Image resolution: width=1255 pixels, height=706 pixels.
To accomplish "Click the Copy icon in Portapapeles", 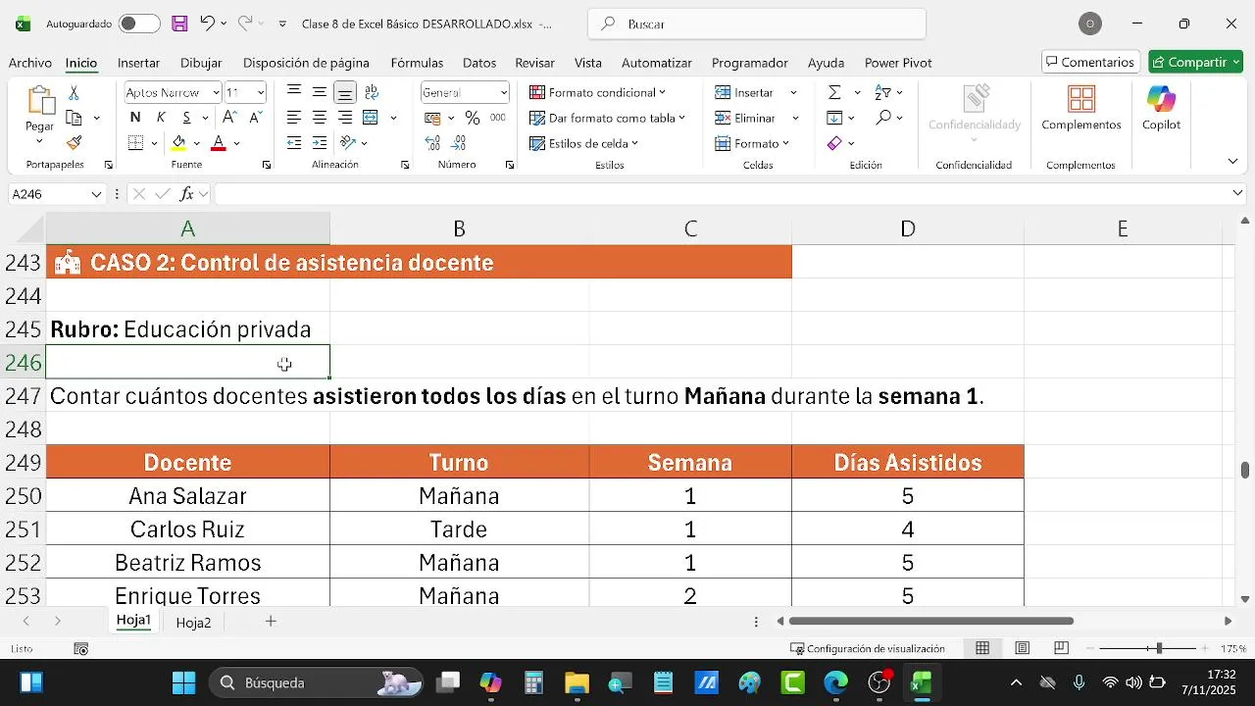I will click(74, 118).
